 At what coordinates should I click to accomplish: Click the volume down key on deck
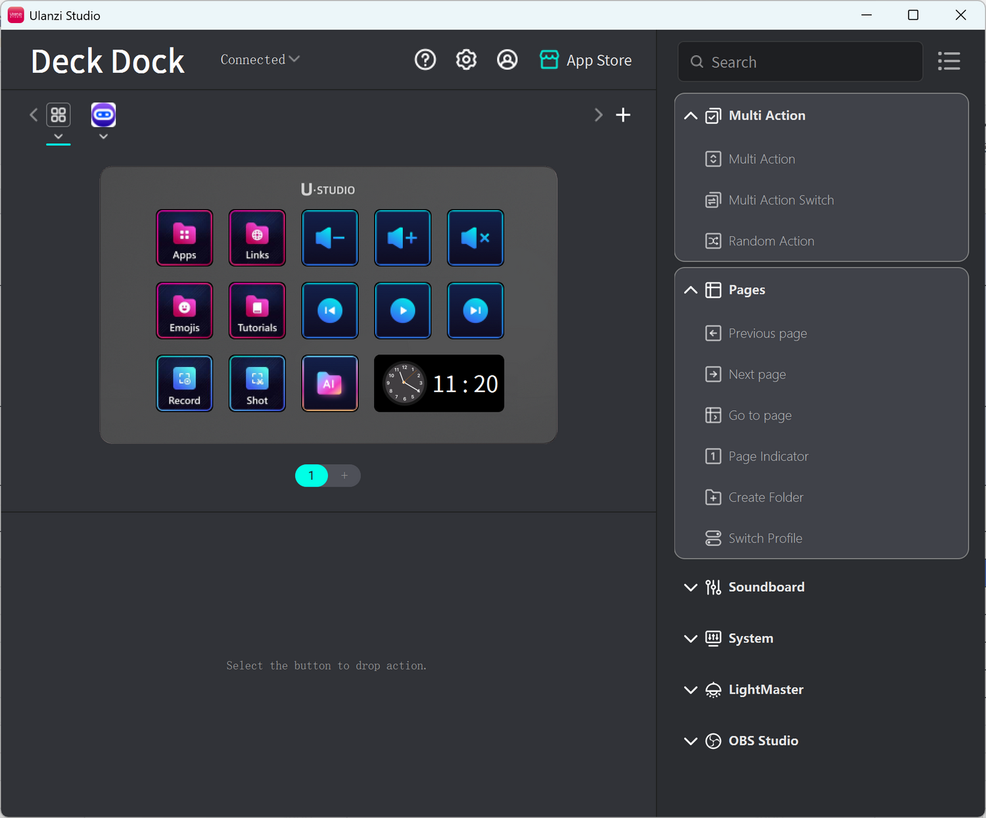coord(330,238)
